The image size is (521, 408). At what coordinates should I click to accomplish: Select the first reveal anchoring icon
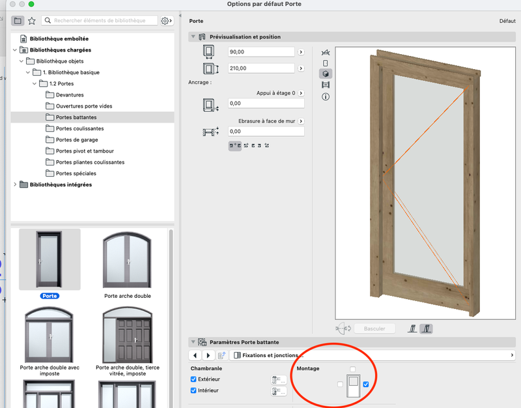coord(235,145)
